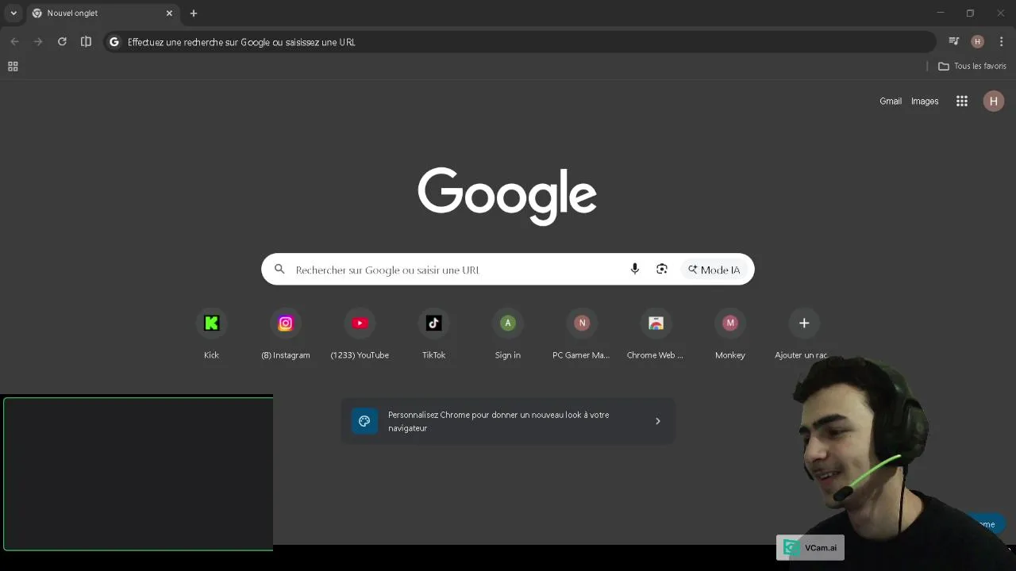Search by image with Google Lens icon

tap(662, 270)
